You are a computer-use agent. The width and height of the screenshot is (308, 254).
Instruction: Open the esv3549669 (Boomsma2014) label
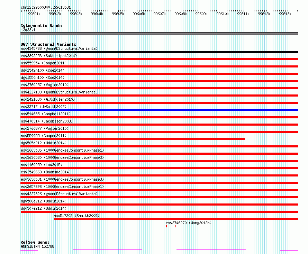click(46, 172)
